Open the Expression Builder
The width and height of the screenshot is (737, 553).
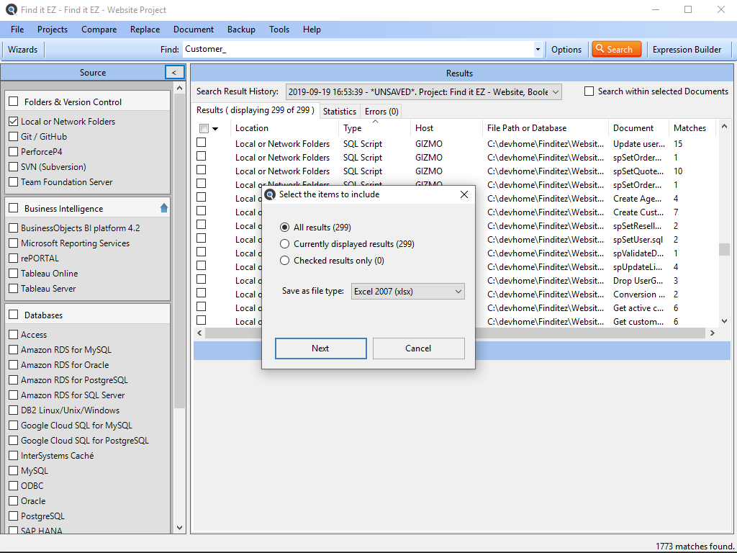687,50
